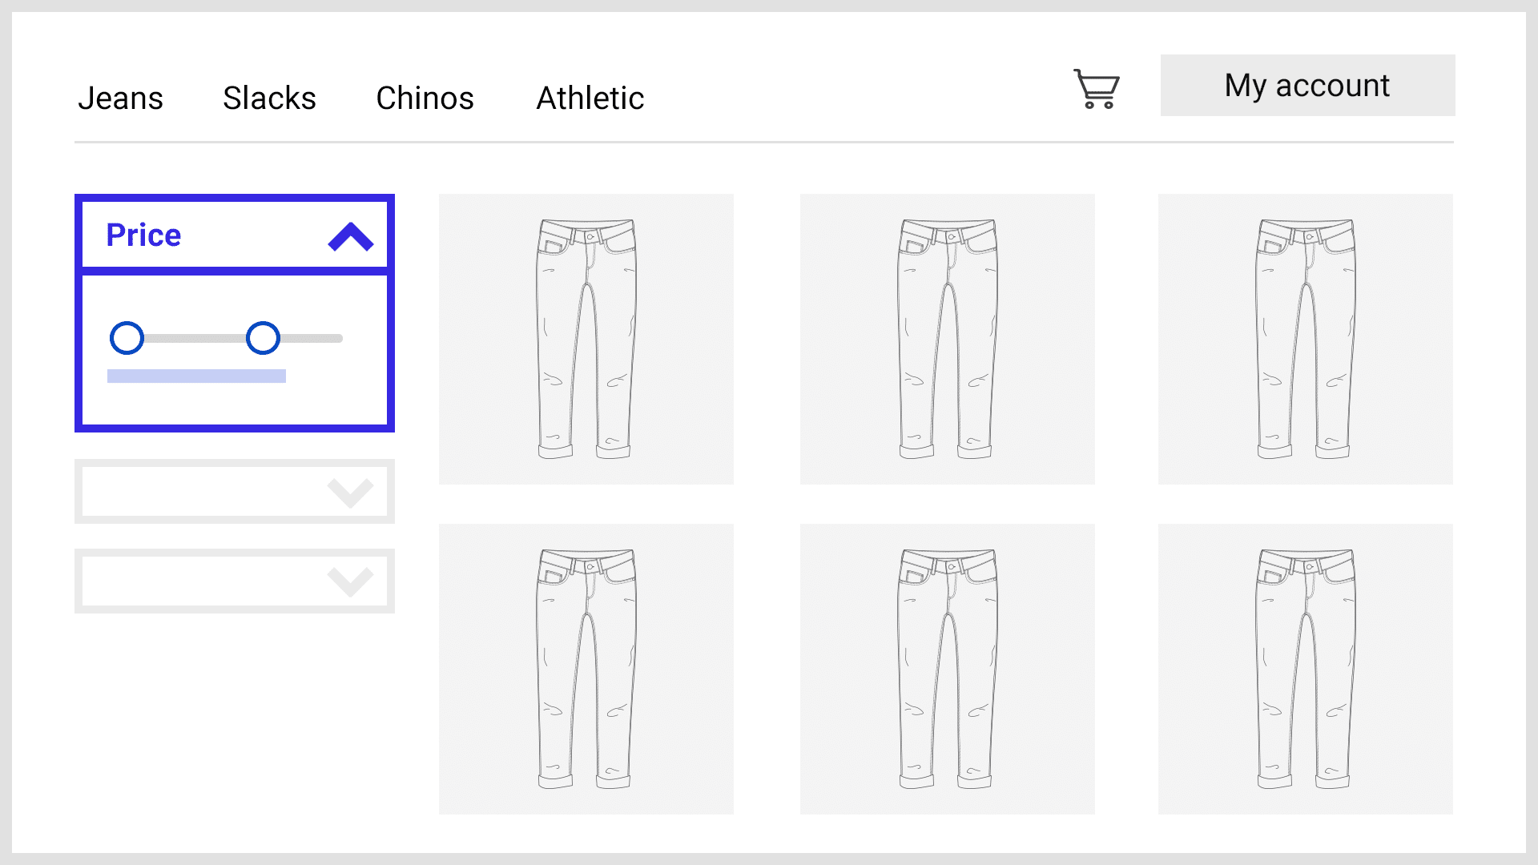1538x865 pixels.
Task: Click the Price filter label
Action: click(143, 235)
